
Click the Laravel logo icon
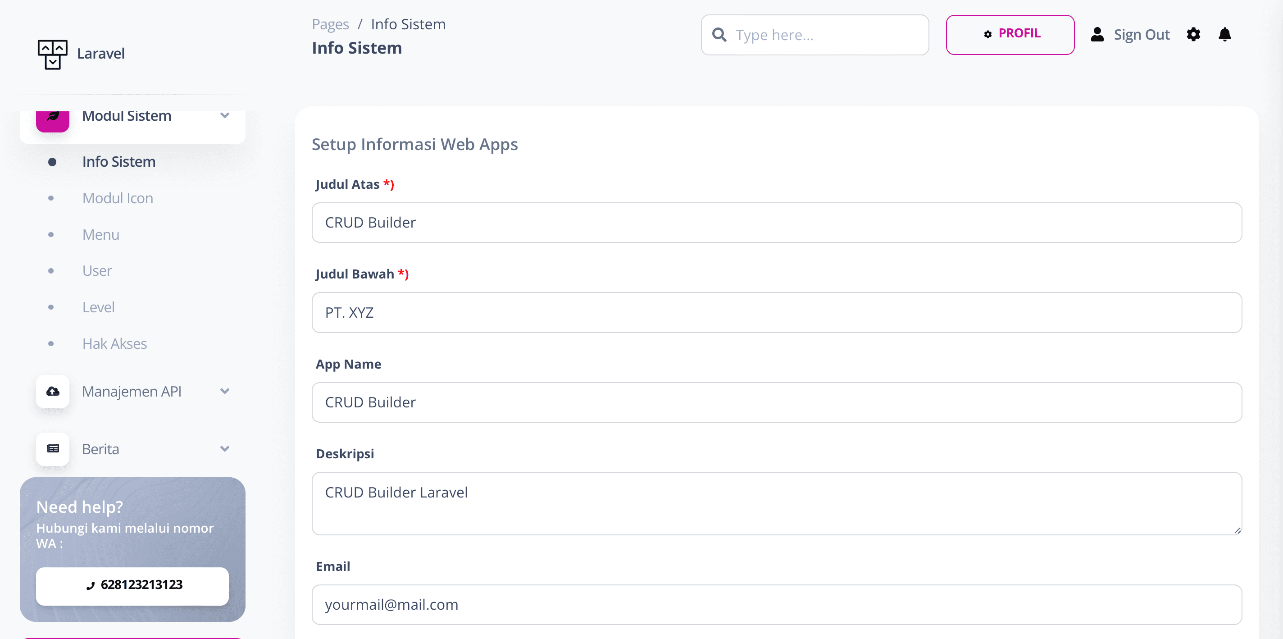point(52,54)
